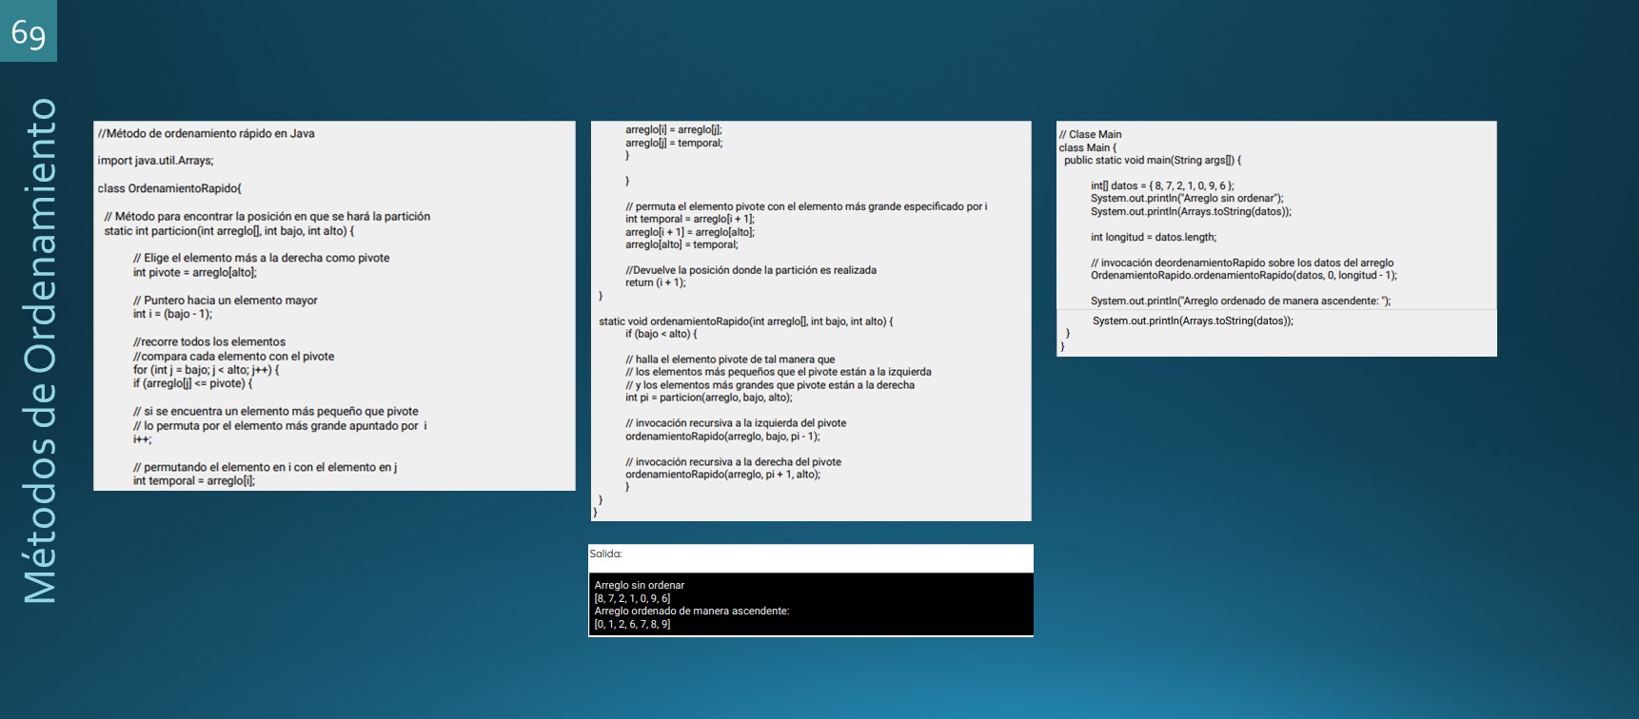Select the for loop line in partition code
This screenshot has width=1639, height=719.
[x=206, y=370]
